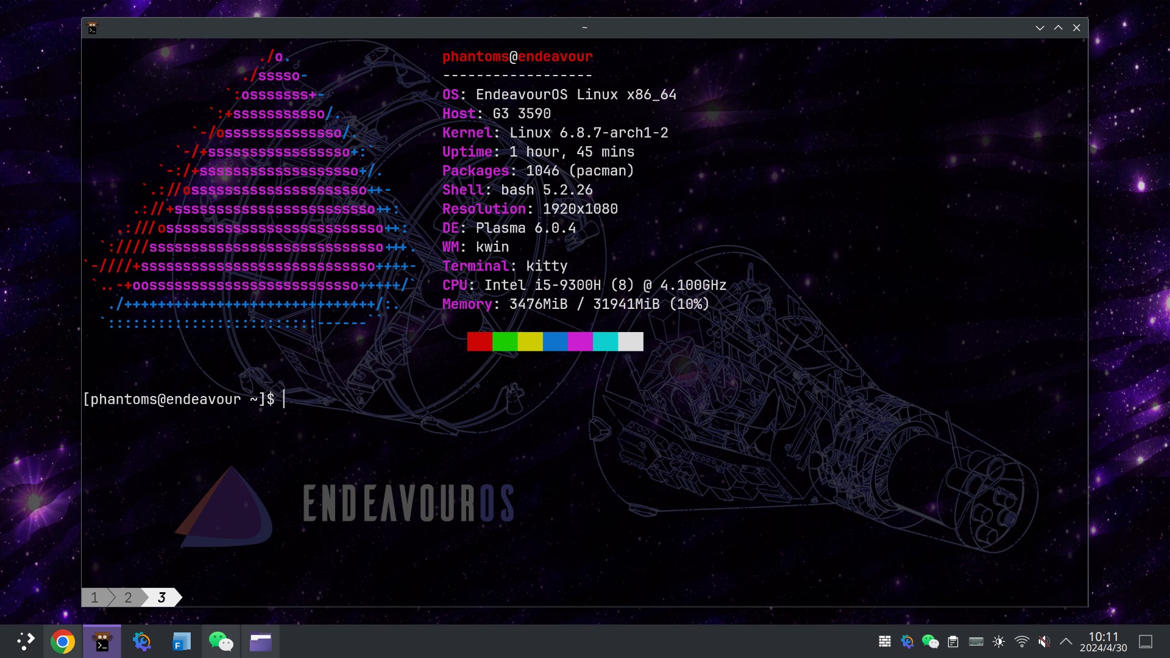The height and width of the screenshot is (658, 1170).
Task: Enable the display brightness control in tray
Action: [998, 641]
